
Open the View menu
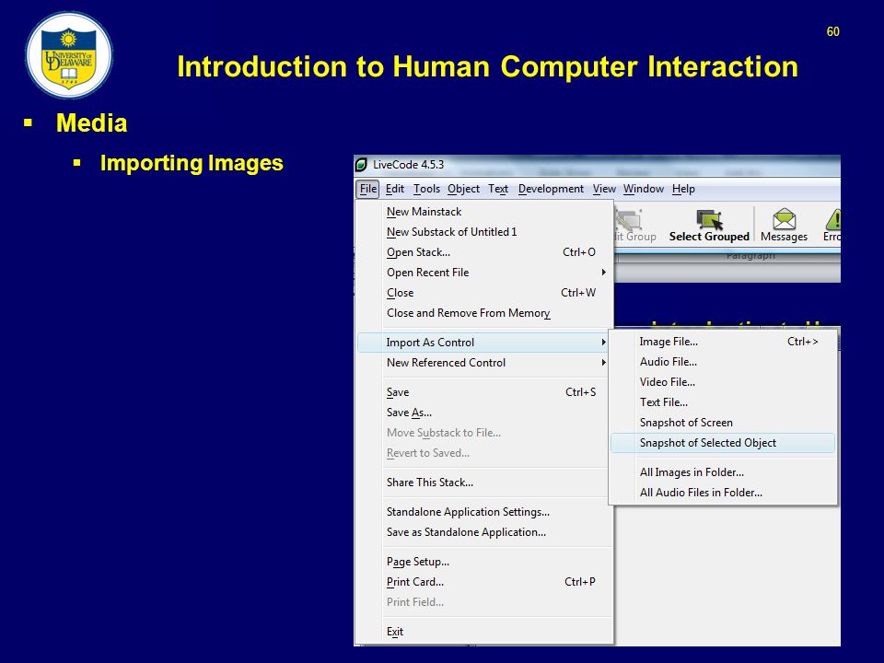point(604,189)
